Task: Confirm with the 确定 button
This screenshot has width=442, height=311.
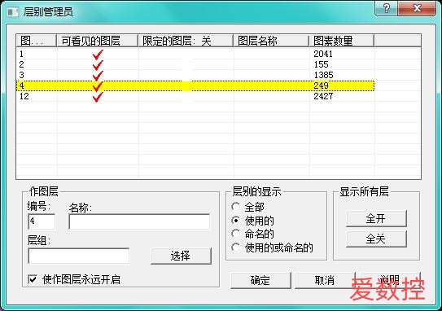Action: [x=260, y=280]
